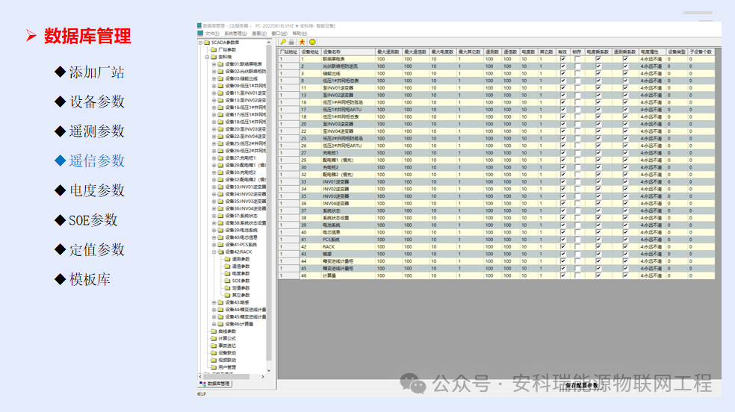The image size is (735, 412).
Task: Toggle 有效 checkbox in 联络屏电表 row
Action: click(563, 59)
